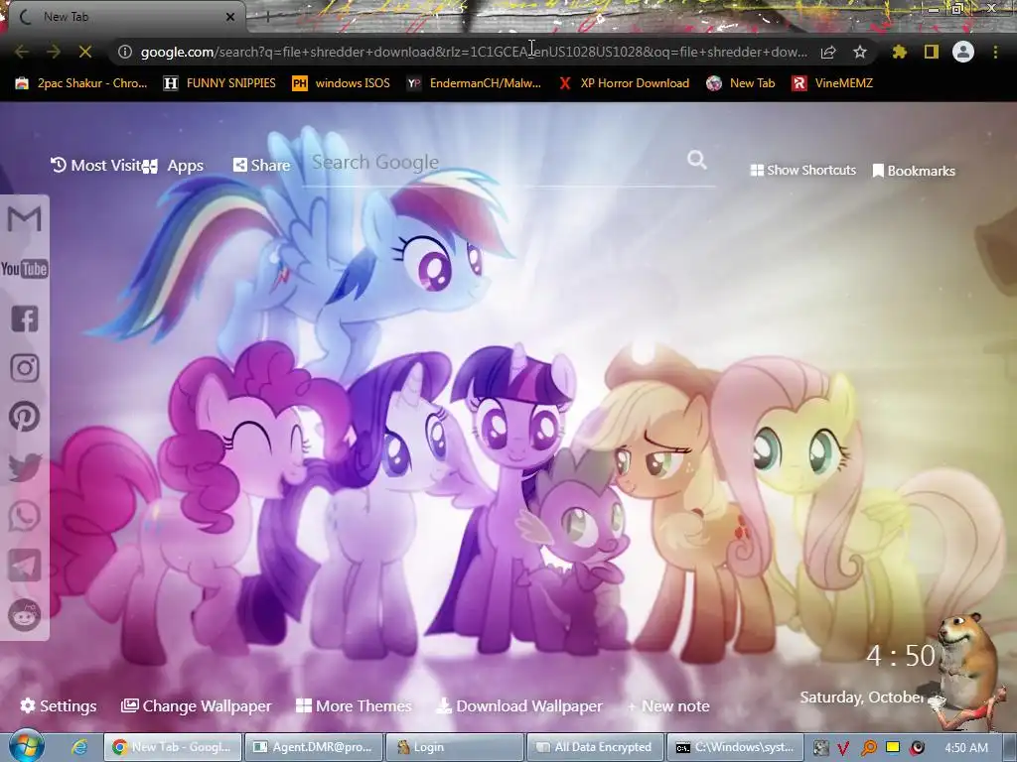Open Telegram sidebar icon

pyautogui.click(x=25, y=566)
